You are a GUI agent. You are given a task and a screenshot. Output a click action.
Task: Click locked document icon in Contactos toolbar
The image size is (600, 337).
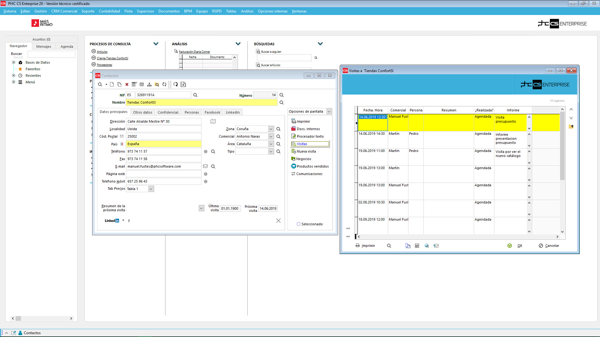pos(183,85)
